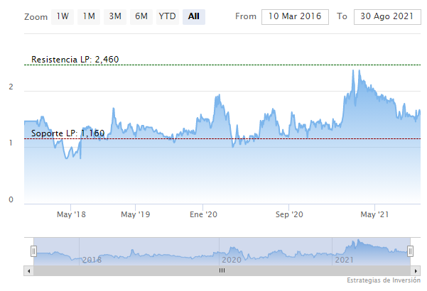Click the scrollbar left arrow
Screen dimensions: 427x291
pyautogui.click(x=29, y=271)
